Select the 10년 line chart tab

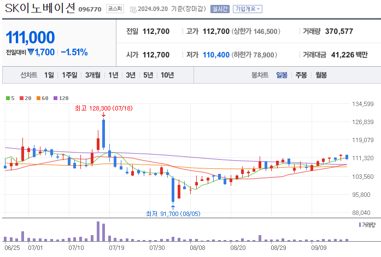pos(167,75)
